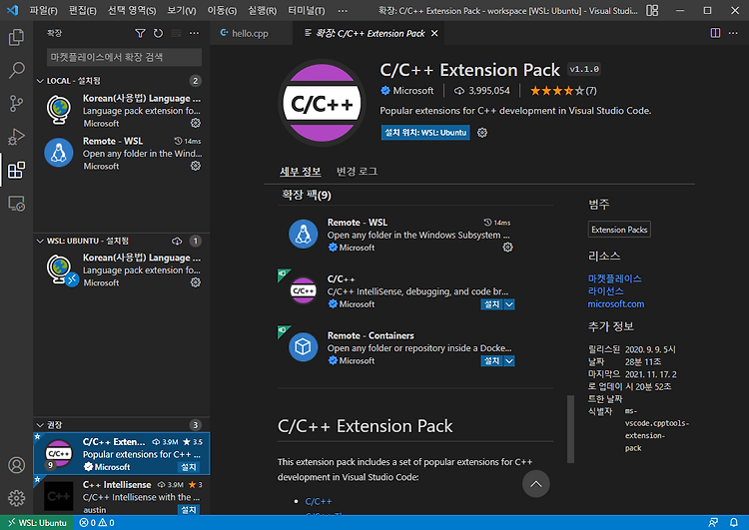749x530 pixels.
Task: Close the C/C++ Extension Pack tab
Action: [x=434, y=33]
